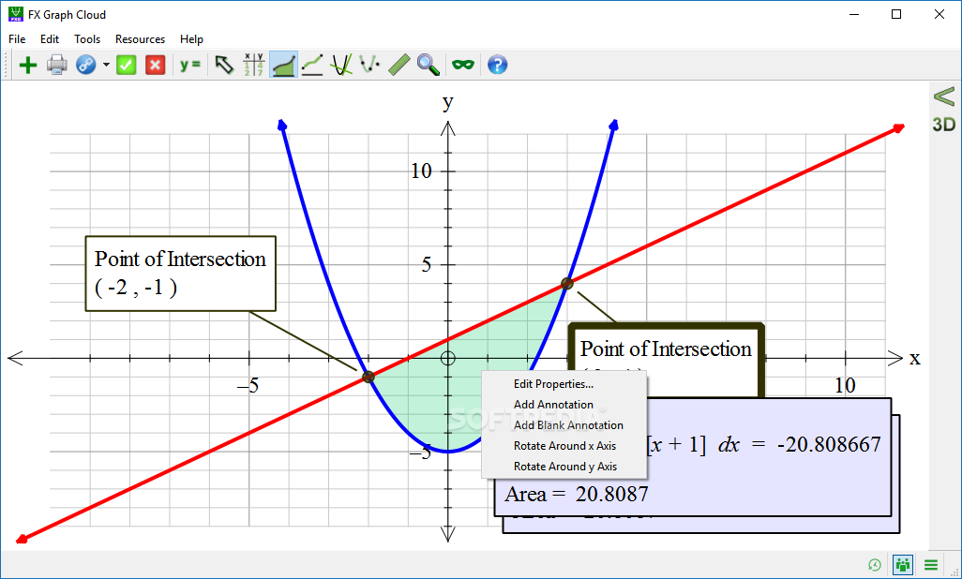
Task: Click the integral result -20.808667 text
Action: pyautogui.click(x=829, y=444)
